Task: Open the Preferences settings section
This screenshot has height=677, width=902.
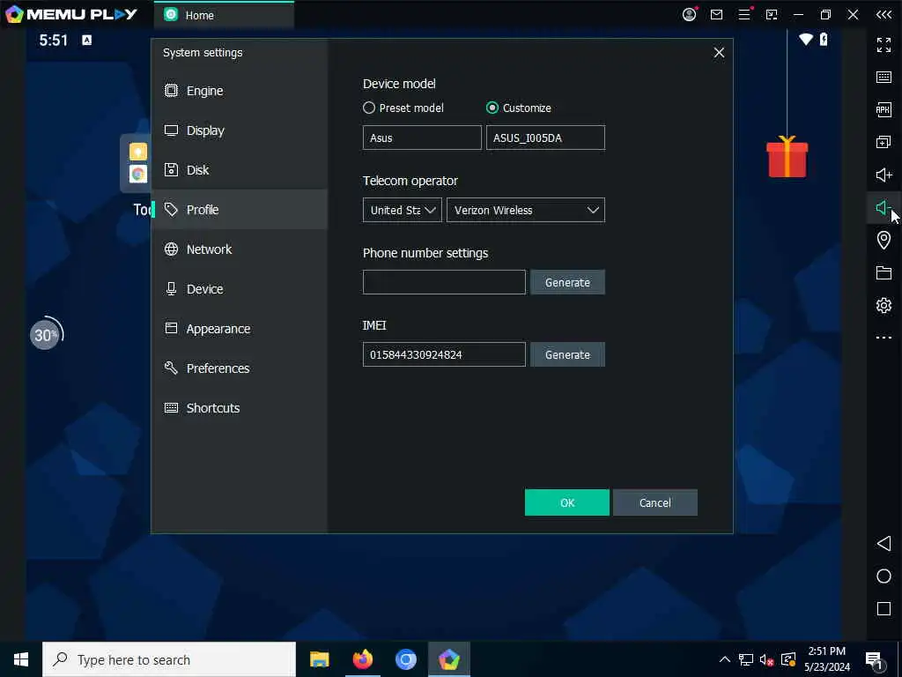Action: coord(240,368)
